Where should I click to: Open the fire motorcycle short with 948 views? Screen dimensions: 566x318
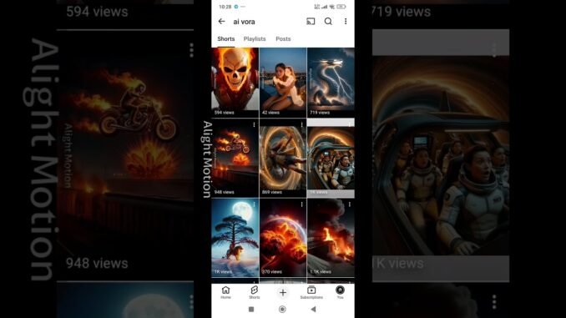click(235, 158)
